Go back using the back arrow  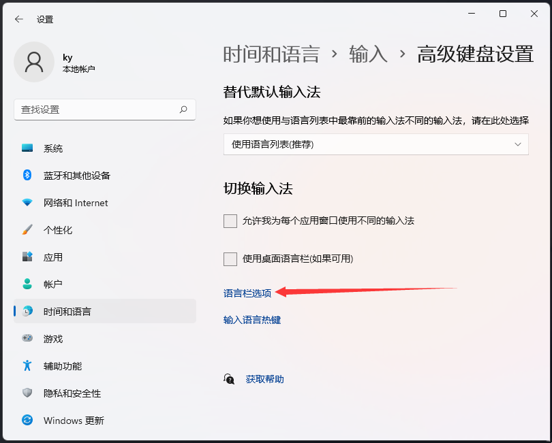[19, 19]
